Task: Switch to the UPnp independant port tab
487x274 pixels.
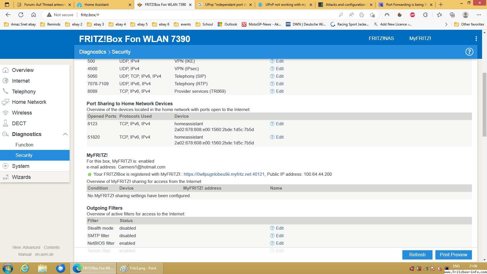Action: [x=225, y=5]
